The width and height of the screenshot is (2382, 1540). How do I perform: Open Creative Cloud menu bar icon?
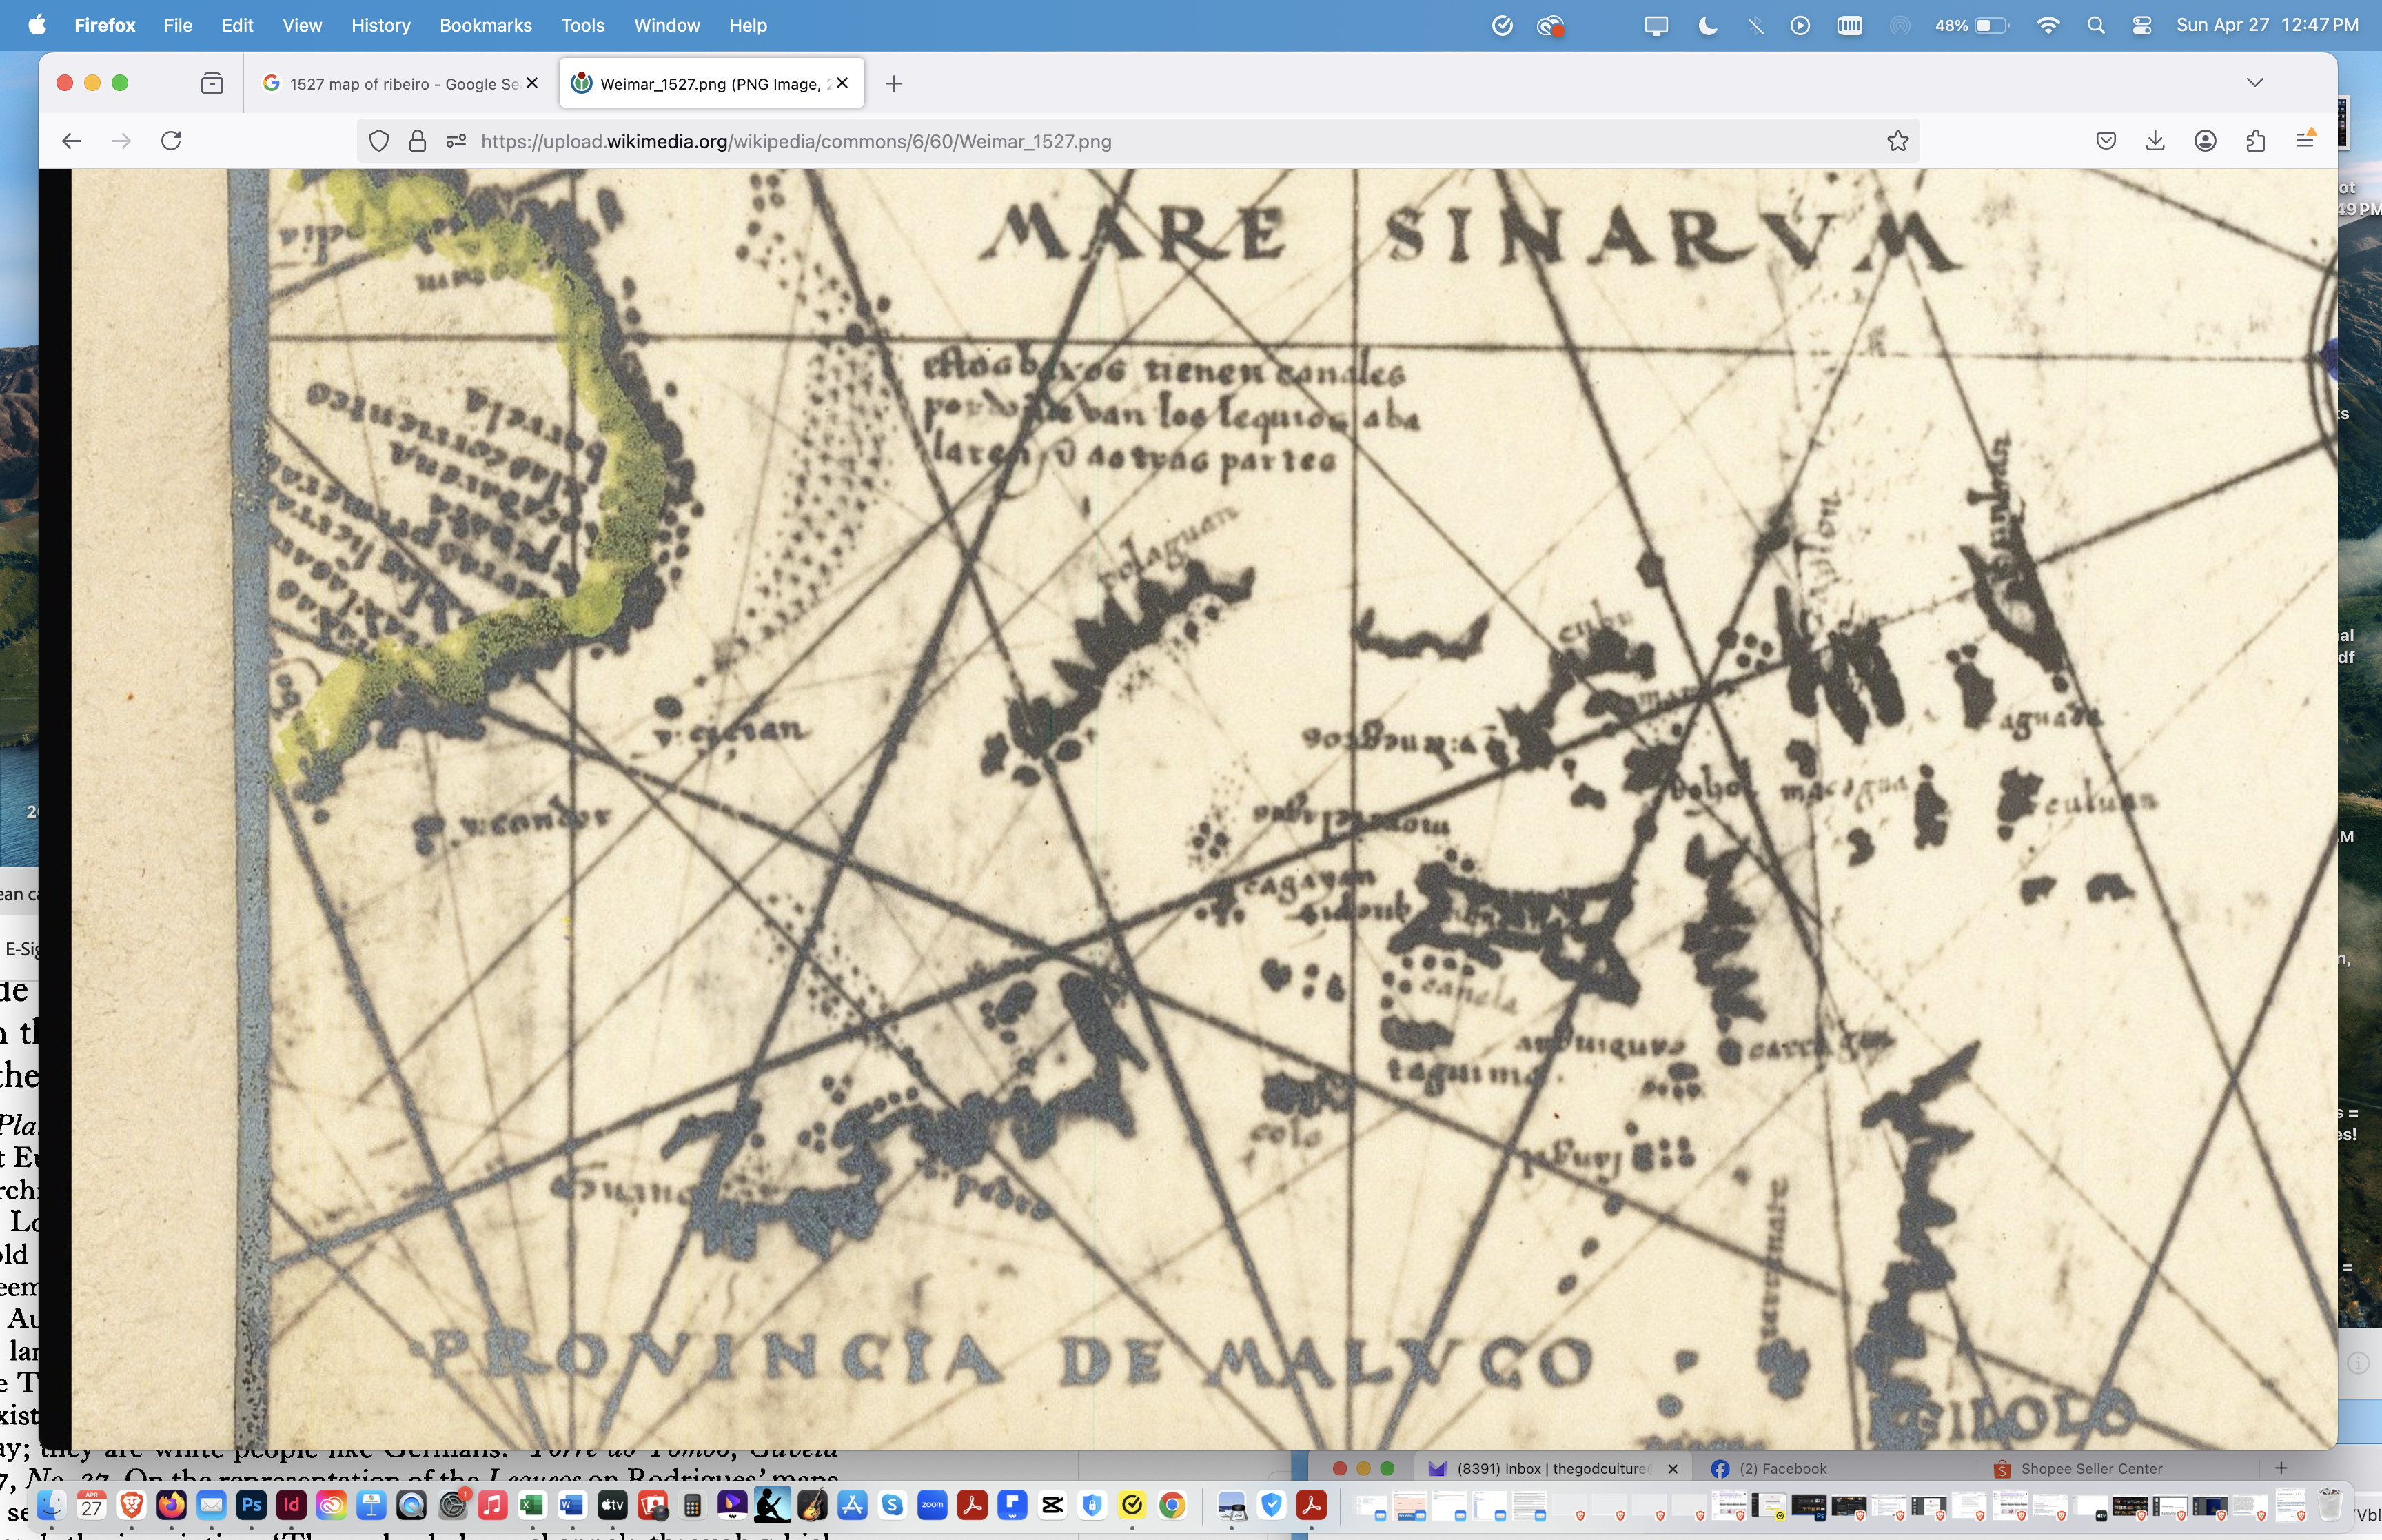point(1550,25)
